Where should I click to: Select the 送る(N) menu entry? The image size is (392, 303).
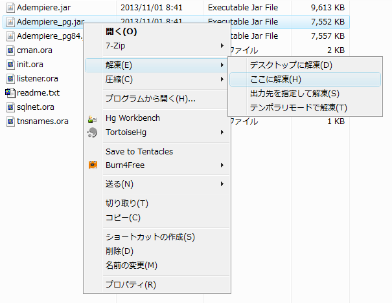pyautogui.click(x=157, y=184)
